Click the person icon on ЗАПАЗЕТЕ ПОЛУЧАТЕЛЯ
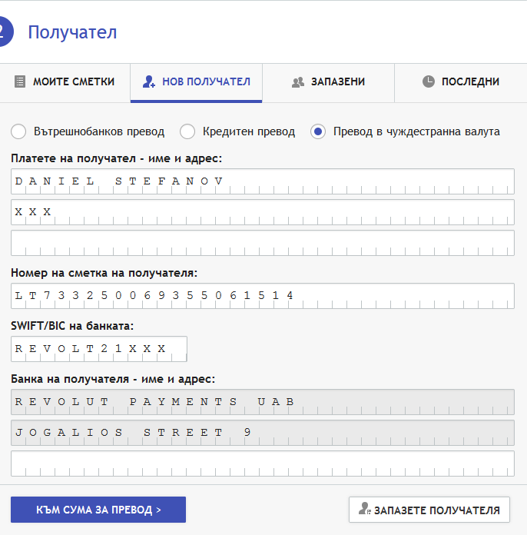Screen dimensions: 527x535 point(364,508)
